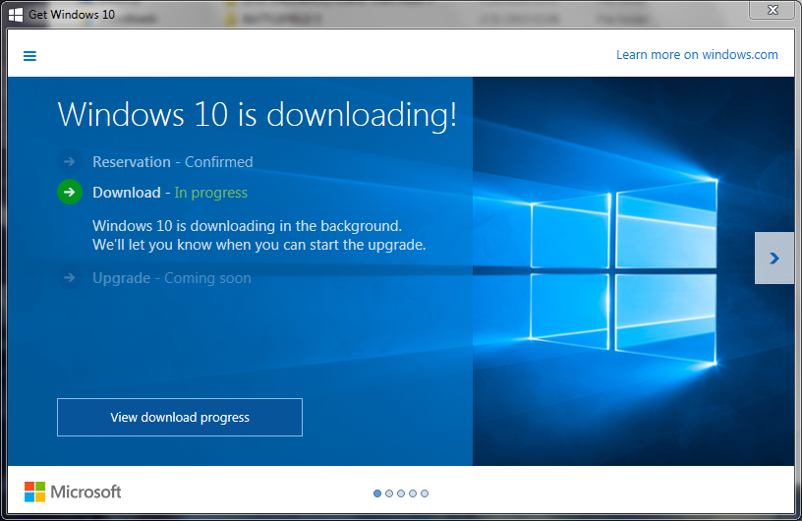Open Learn more on windows.com link
The width and height of the screenshot is (802, 521).
(697, 55)
